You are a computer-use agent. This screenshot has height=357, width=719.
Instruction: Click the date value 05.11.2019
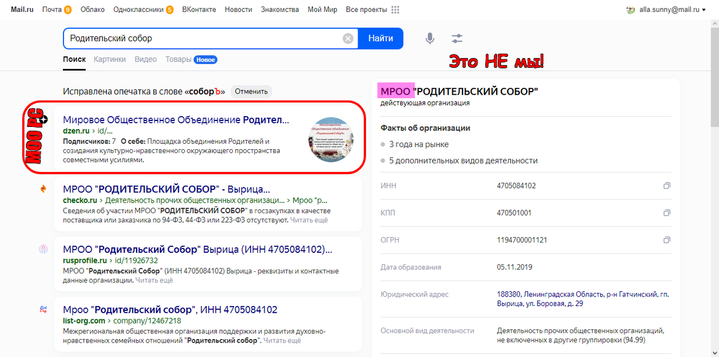[514, 267]
